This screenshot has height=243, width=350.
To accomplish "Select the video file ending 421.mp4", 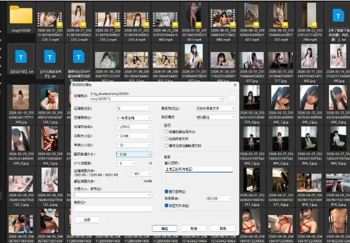I will [x=252, y=15].
